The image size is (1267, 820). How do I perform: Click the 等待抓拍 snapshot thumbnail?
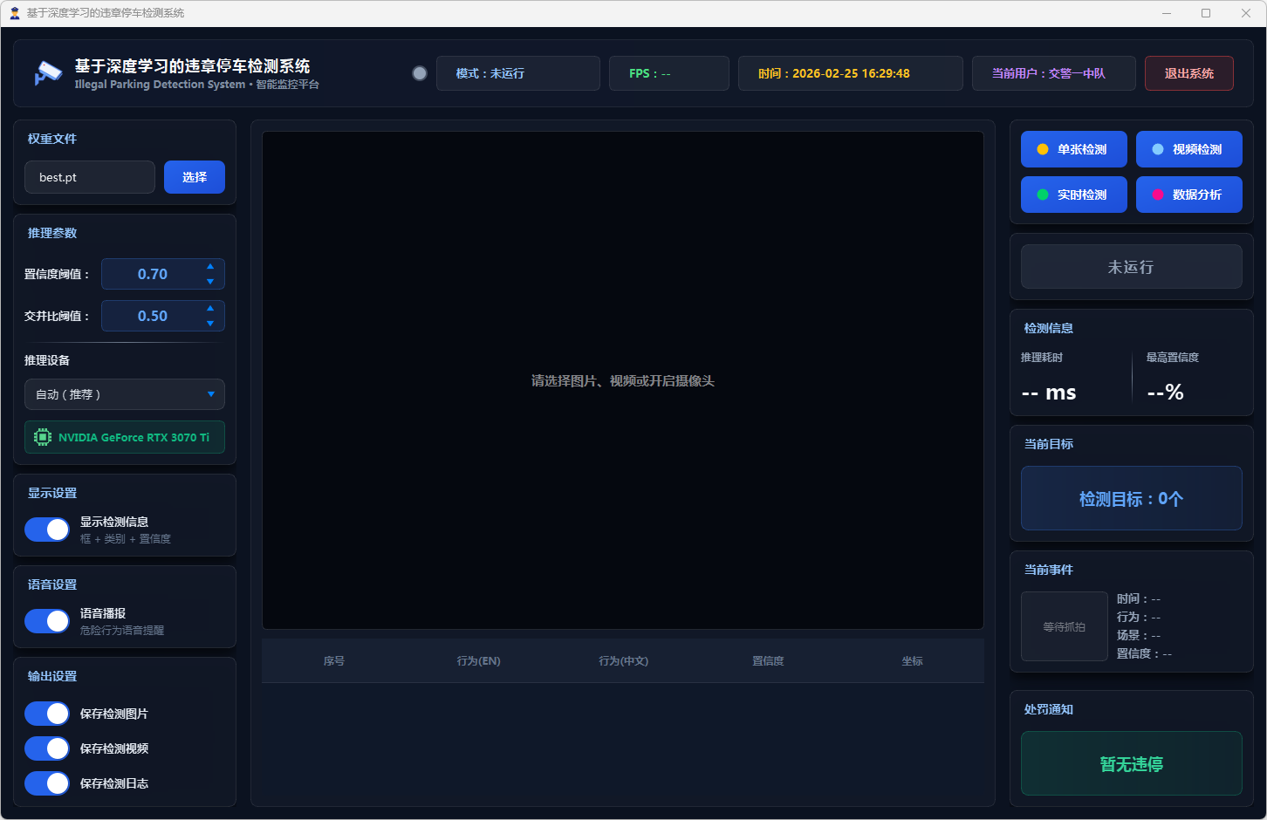pyautogui.click(x=1065, y=626)
